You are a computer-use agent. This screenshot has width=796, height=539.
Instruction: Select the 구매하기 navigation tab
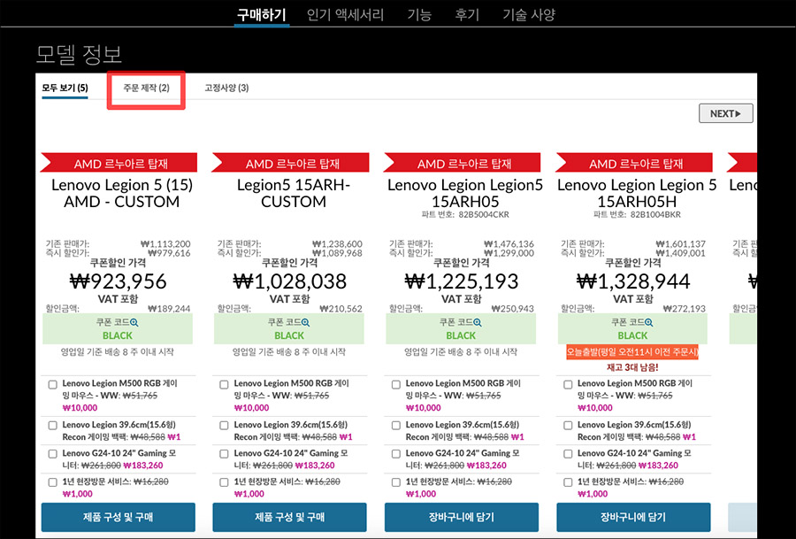pyautogui.click(x=262, y=14)
